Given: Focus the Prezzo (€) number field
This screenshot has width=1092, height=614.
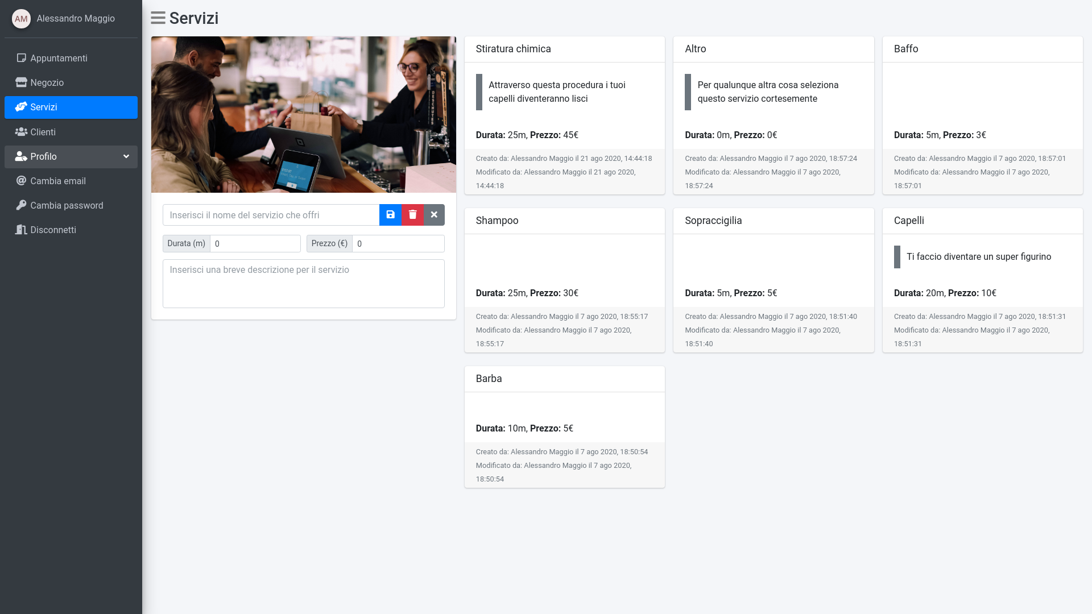Looking at the screenshot, I should [398, 243].
